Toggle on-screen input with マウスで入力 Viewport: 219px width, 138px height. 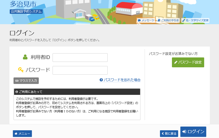(26, 81)
